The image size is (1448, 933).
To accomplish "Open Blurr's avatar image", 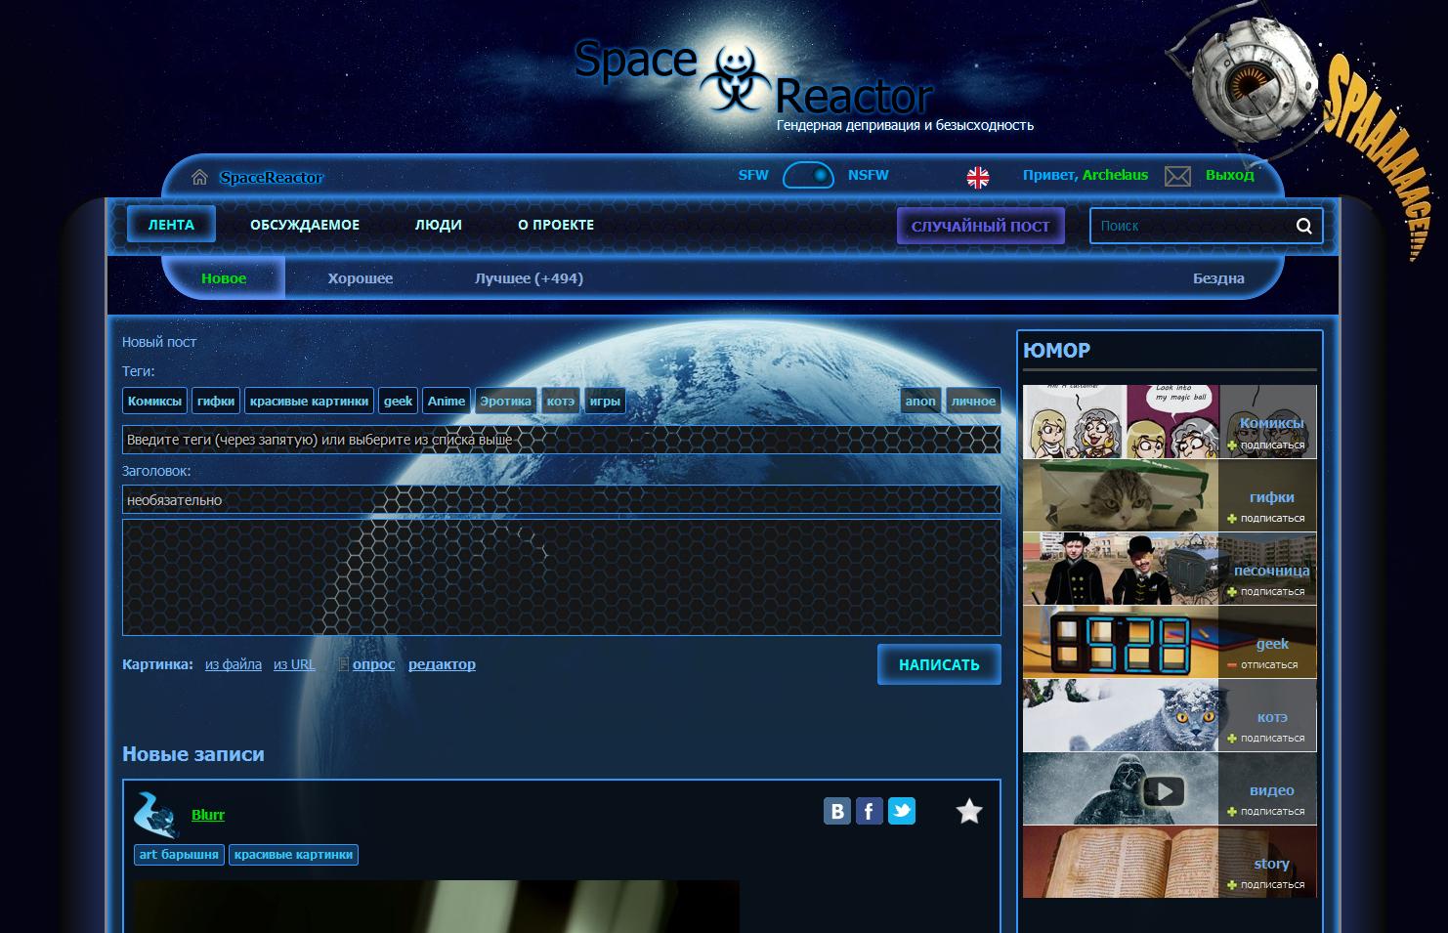I will pyautogui.click(x=156, y=815).
